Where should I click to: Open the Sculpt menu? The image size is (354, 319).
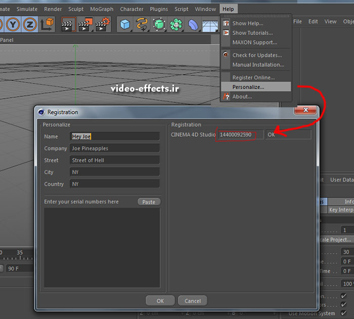[x=76, y=9]
